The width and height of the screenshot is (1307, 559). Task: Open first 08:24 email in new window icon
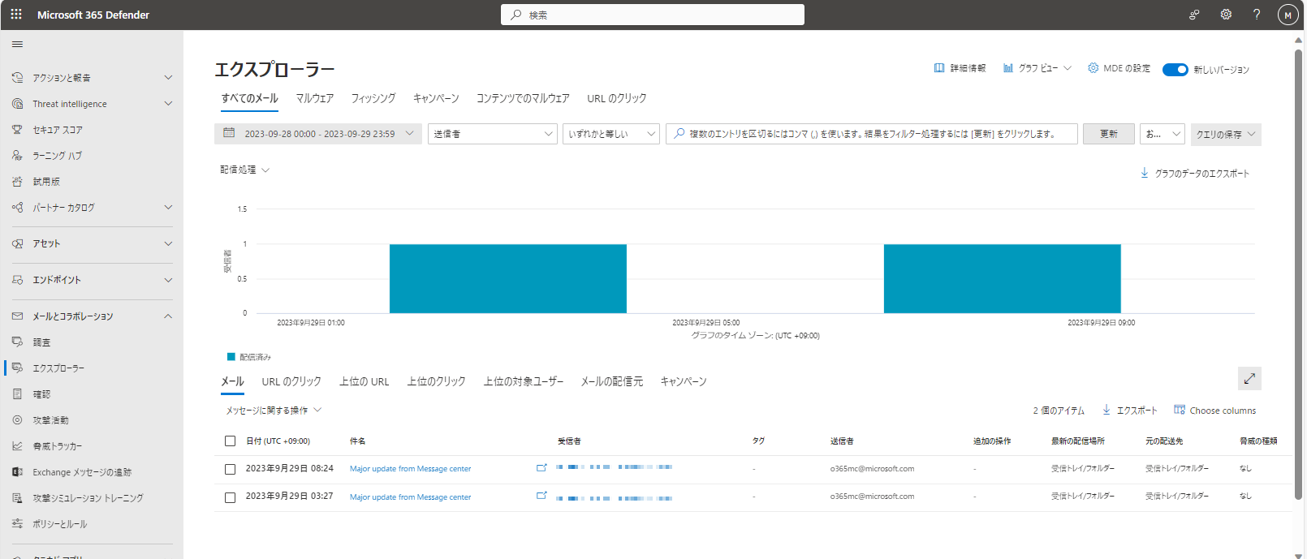(x=541, y=467)
